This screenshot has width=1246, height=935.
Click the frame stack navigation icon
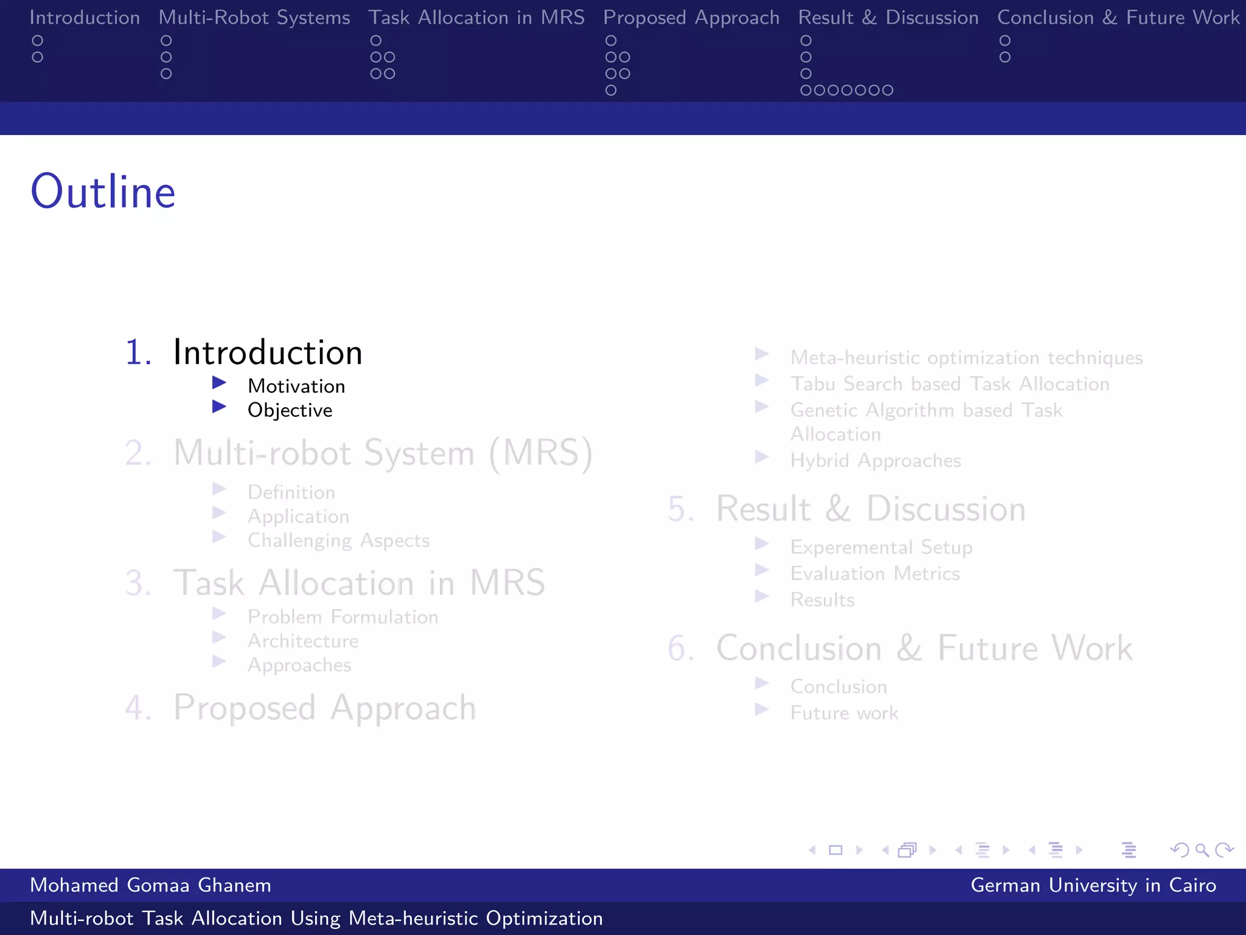(907, 850)
